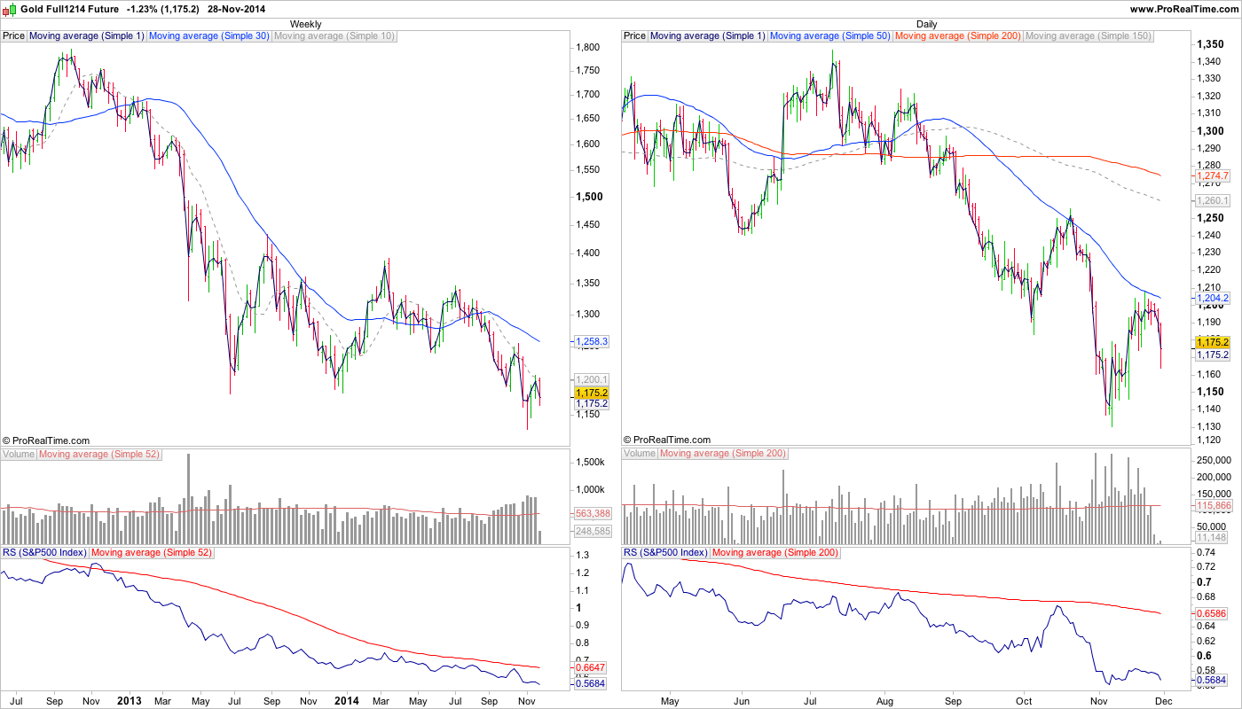Click the 115,866 volume average tag
Viewport: 1242px width, 709px height.
pos(1214,505)
